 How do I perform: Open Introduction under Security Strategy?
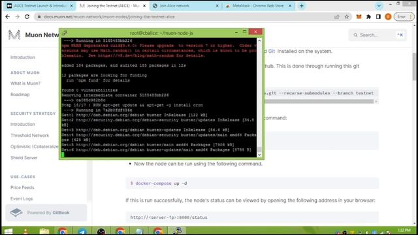pyautogui.click(x=23, y=125)
